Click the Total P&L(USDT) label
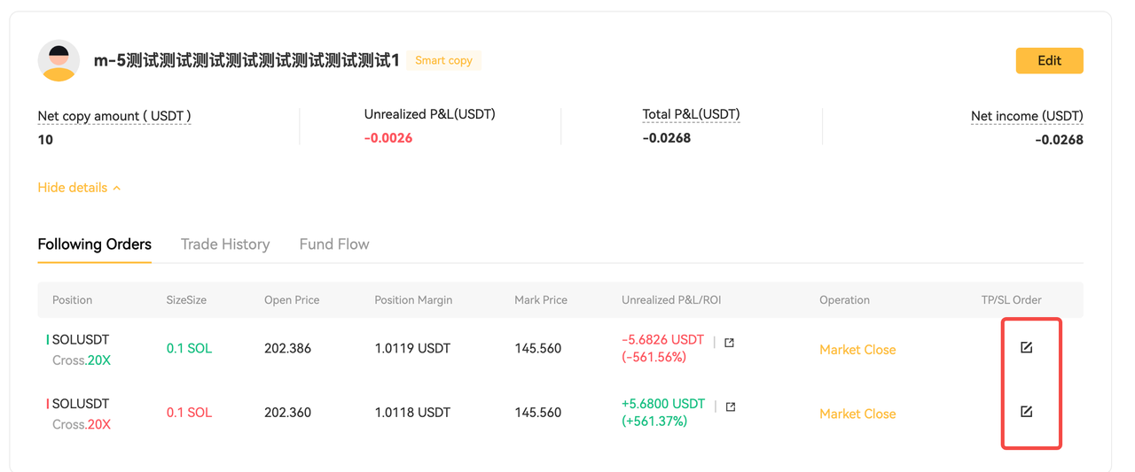 coord(691,114)
